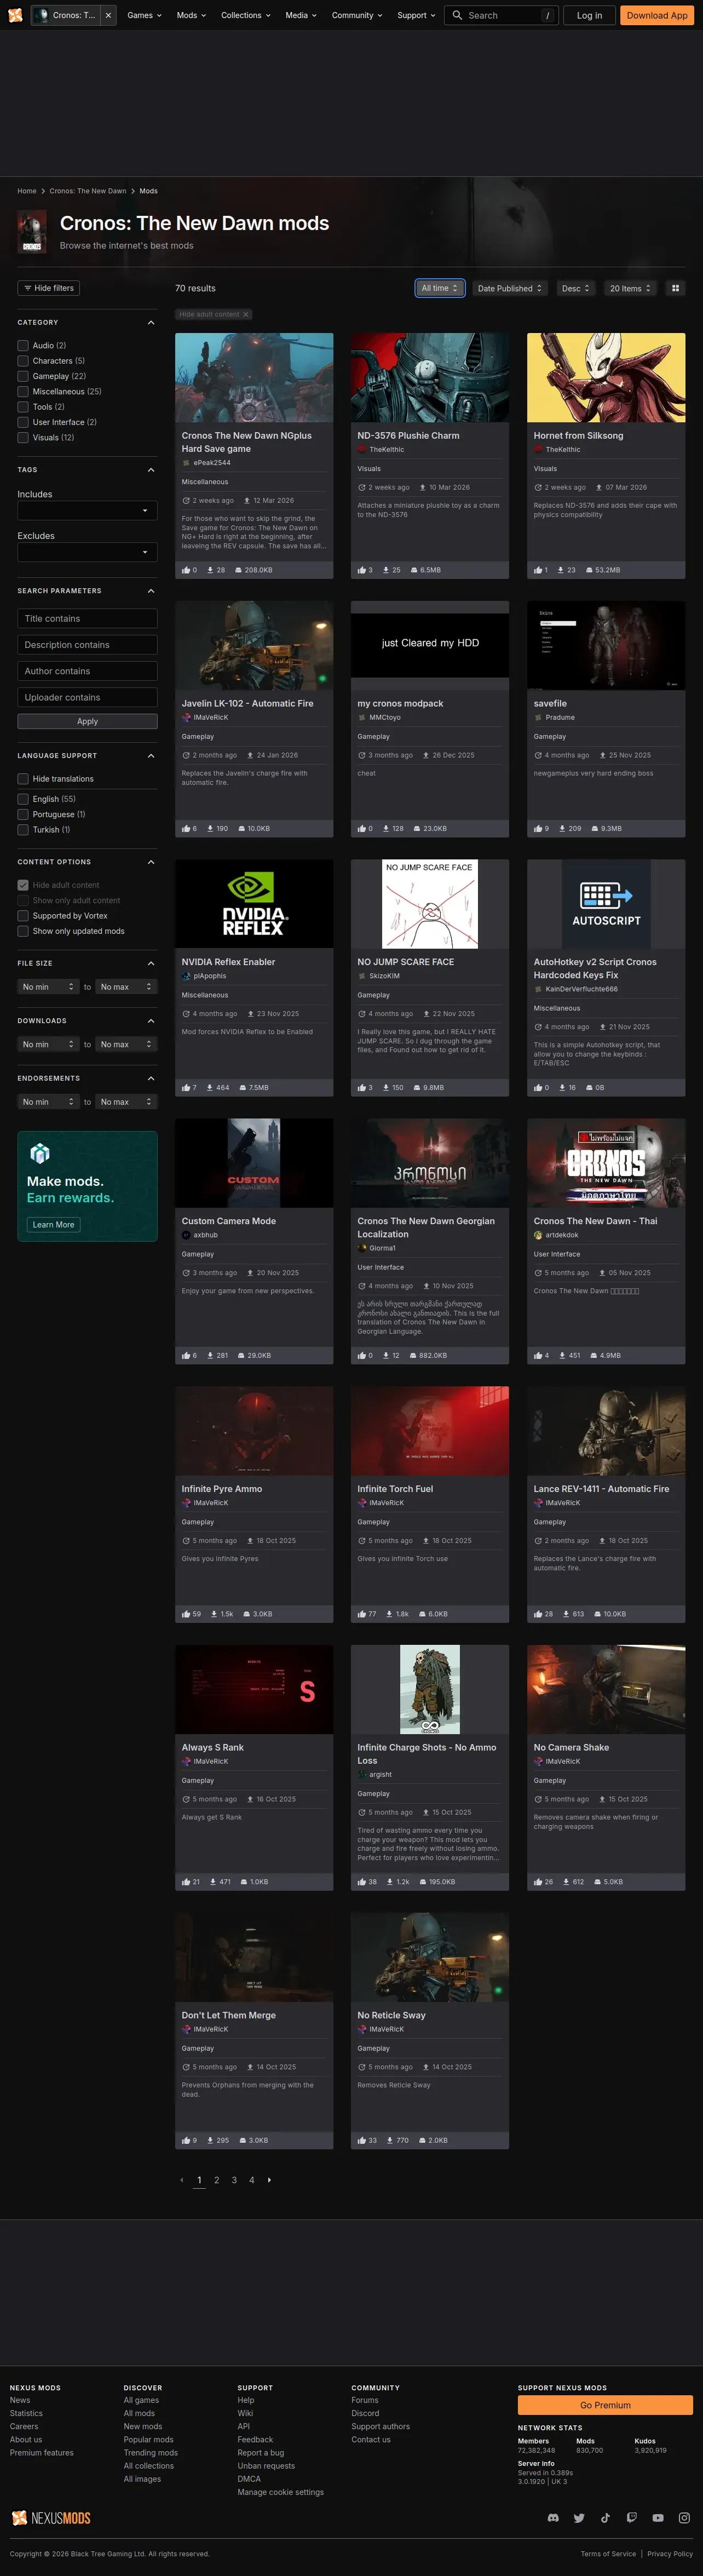This screenshot has width=703, height=2576.
Task: Close the Cronos game tab in the header
Action: [108, 15]
